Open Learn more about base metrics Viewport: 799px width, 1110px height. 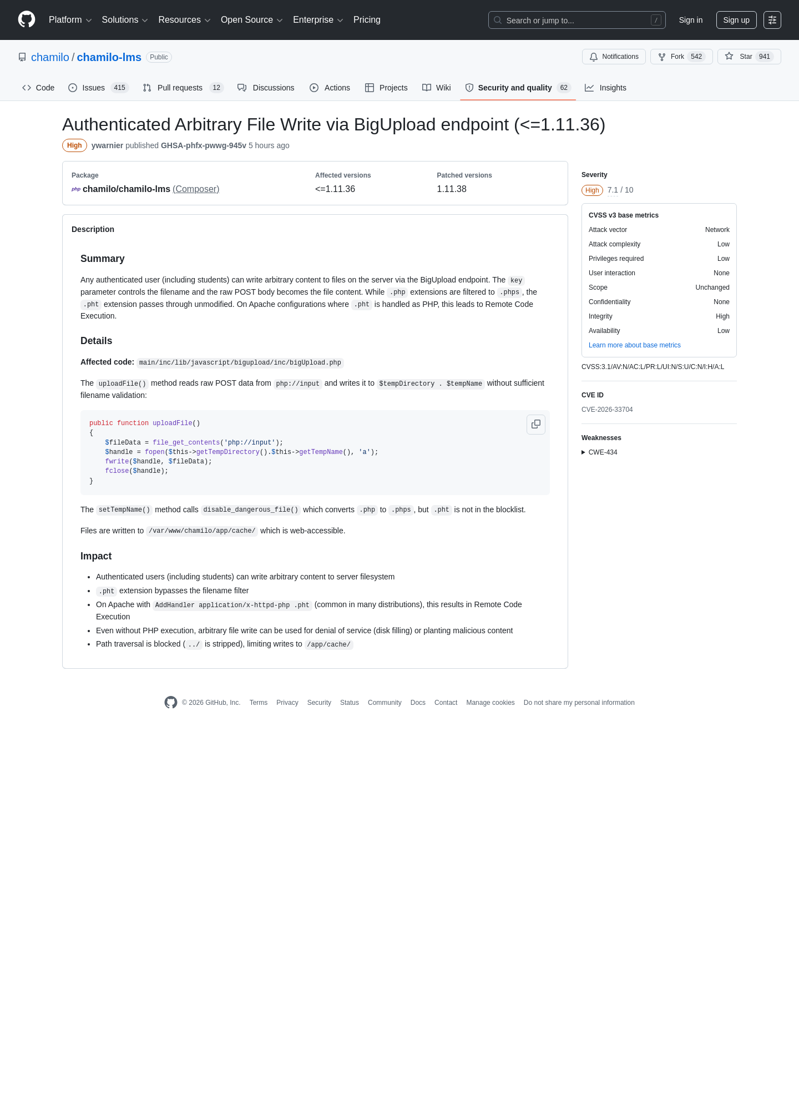[x=634, y=345]
